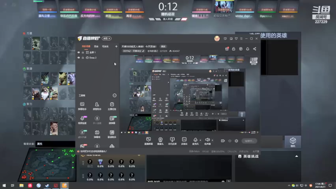Open the hamburger menu in title bar
Image resolution: width=336 pixels, height=189 pixels.
241,39
